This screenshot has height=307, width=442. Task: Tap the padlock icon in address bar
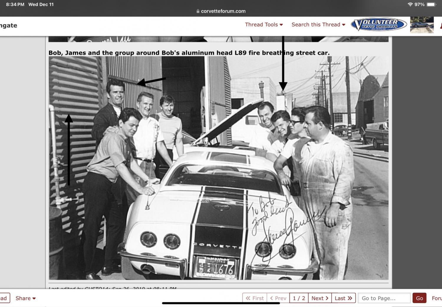pyautogui.click(x=198, y=11)
